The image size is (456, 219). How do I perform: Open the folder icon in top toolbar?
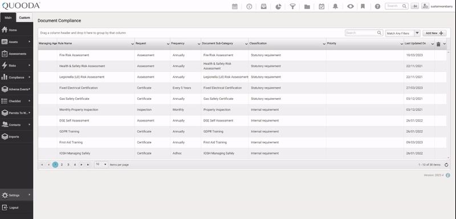(307, 6)
